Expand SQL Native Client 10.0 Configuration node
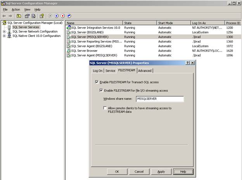This screenshot has width=242, height=180. [x=4, y=36]
